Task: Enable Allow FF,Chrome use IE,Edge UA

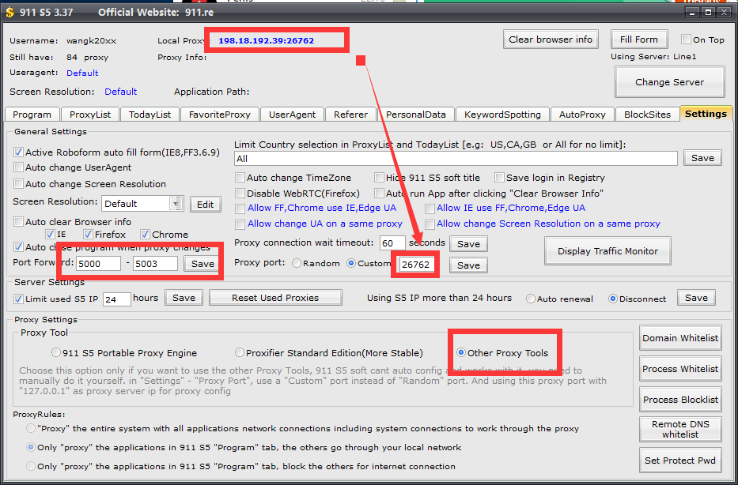Action: pyautogui.click(x=240, y=209)
